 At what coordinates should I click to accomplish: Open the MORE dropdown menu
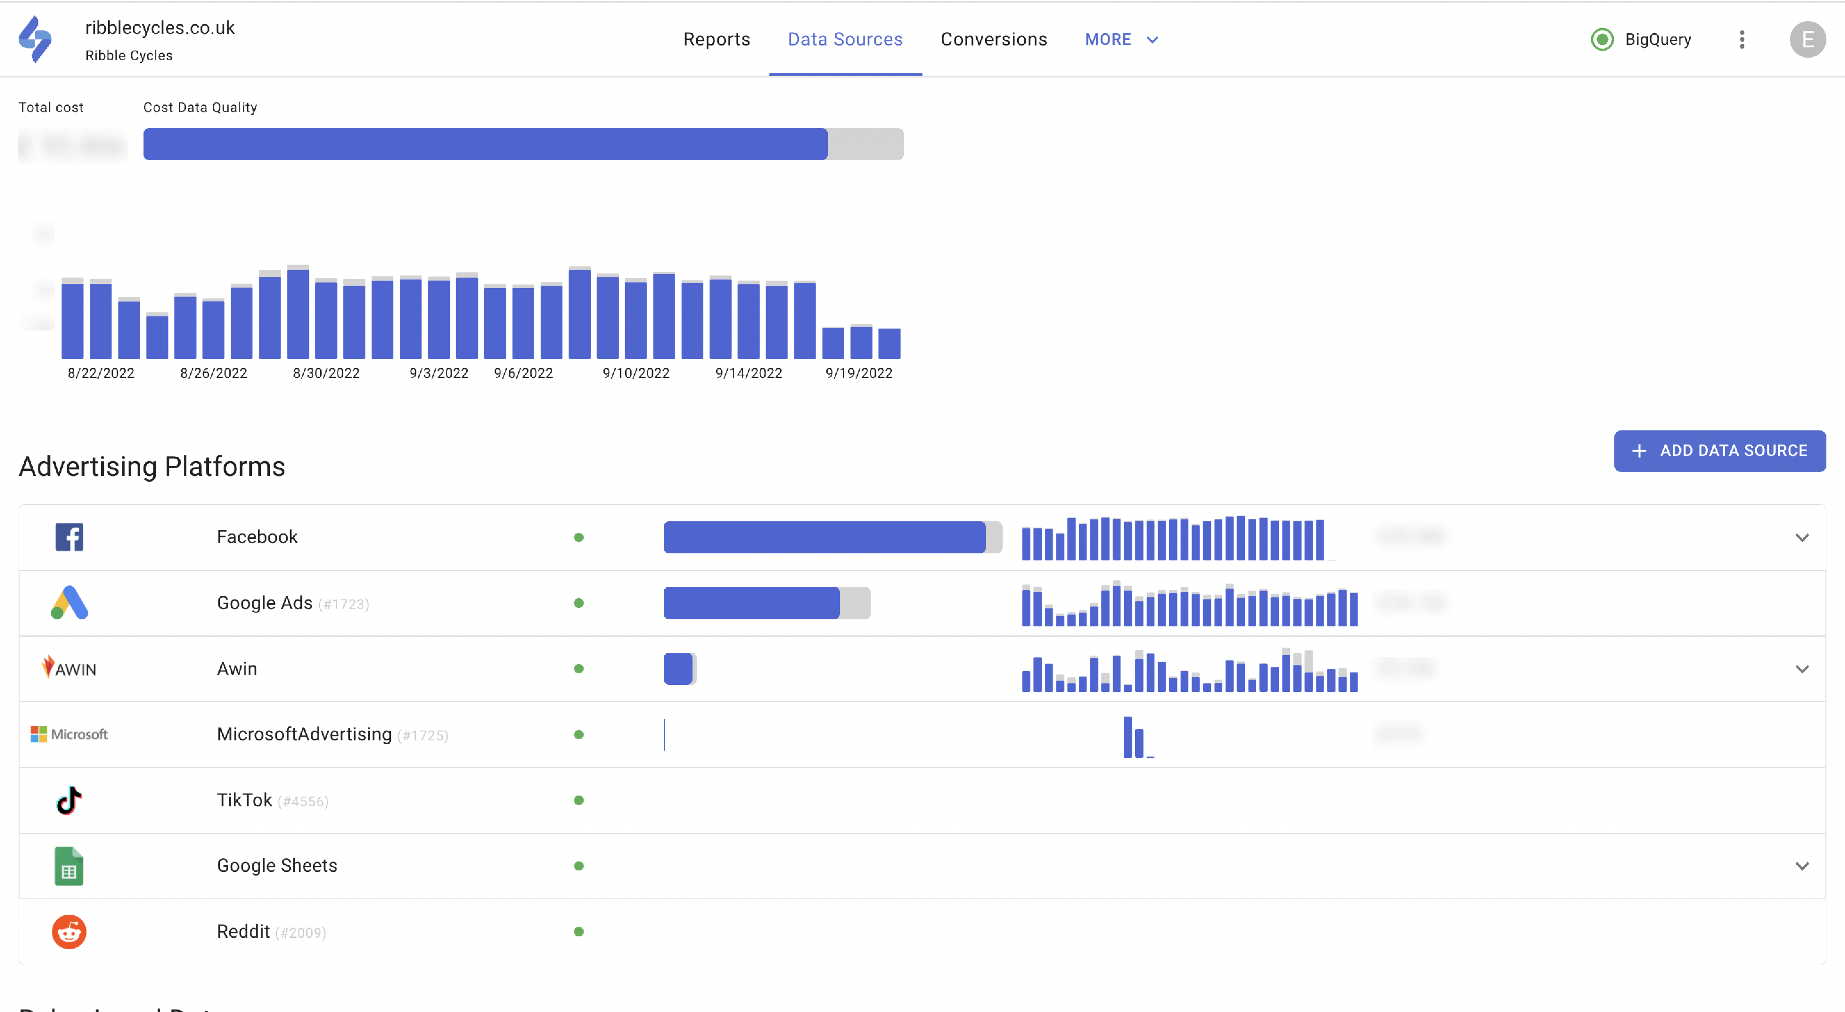[x=1122, y=39]
